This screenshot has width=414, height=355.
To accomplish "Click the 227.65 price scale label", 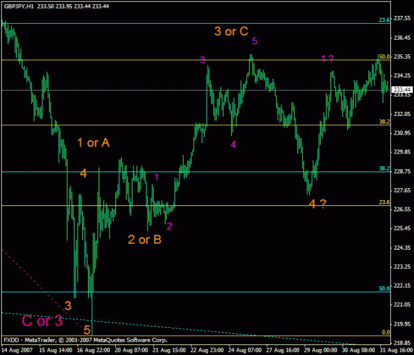I will pos(402,190).
